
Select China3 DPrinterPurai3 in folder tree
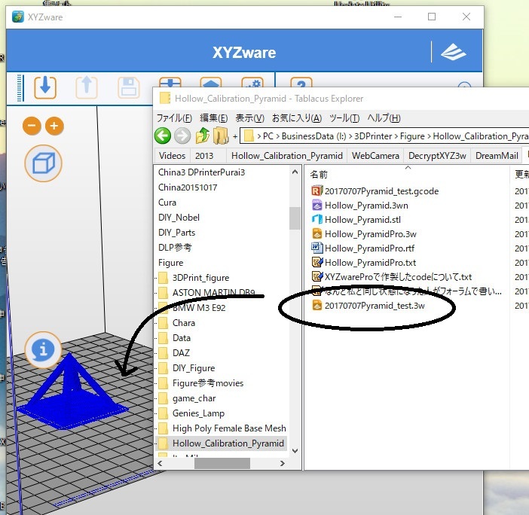201,172
